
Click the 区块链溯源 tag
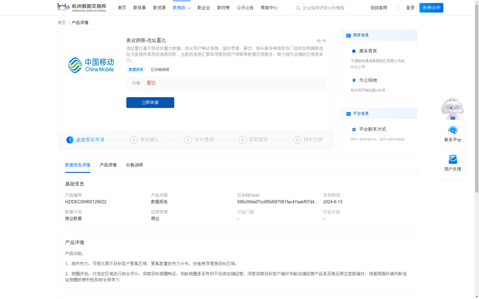coord(160,70)
